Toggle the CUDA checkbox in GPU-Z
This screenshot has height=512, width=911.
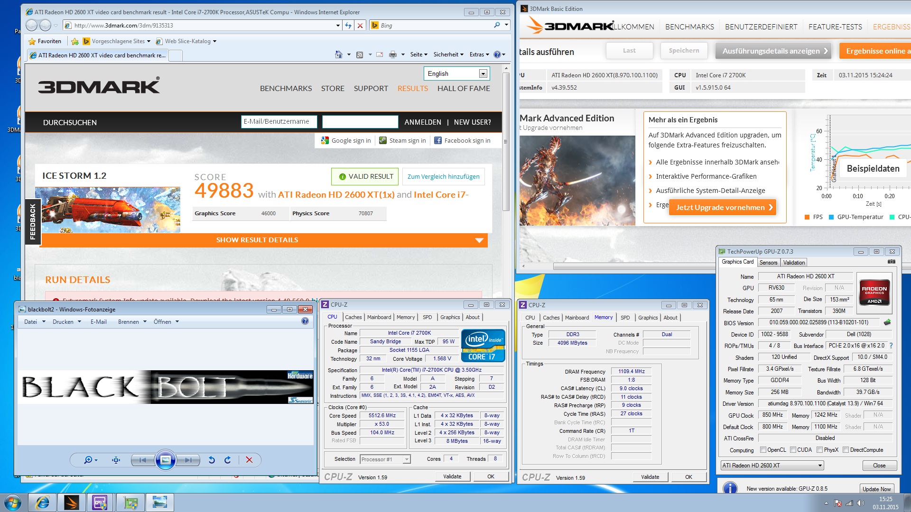point(793,450)
